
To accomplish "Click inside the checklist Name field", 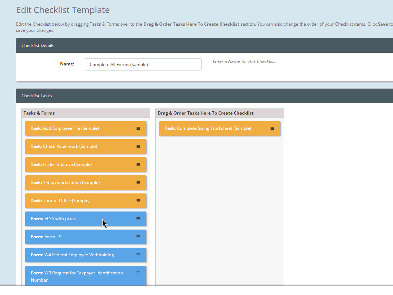I will tap(143, 64).
